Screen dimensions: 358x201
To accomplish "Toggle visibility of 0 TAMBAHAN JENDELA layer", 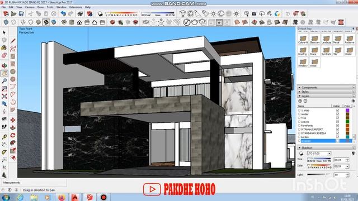I will pos(337,133).
